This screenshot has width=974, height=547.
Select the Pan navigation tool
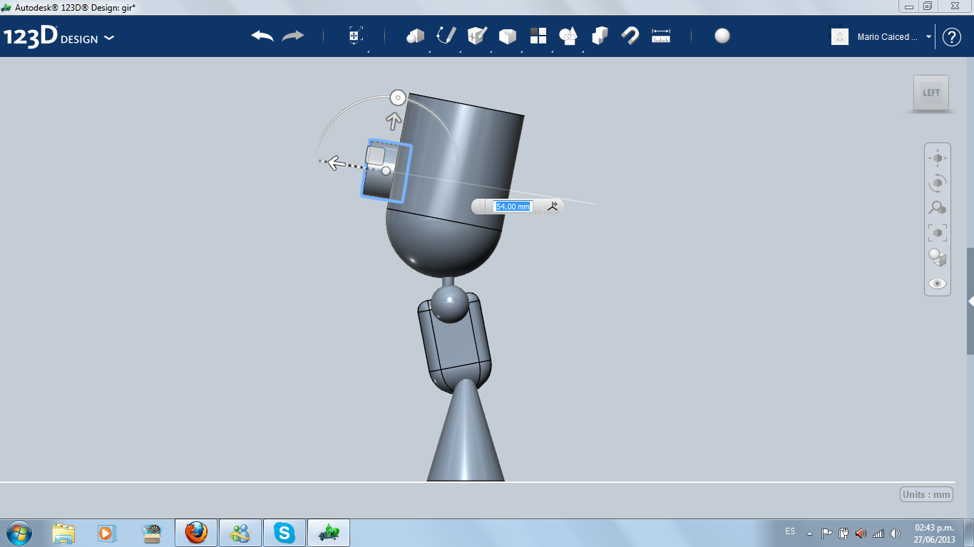(938, 157)
